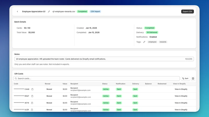Click the 'Redeemed' column header
The image size is (209, 117).
[162, 84]
